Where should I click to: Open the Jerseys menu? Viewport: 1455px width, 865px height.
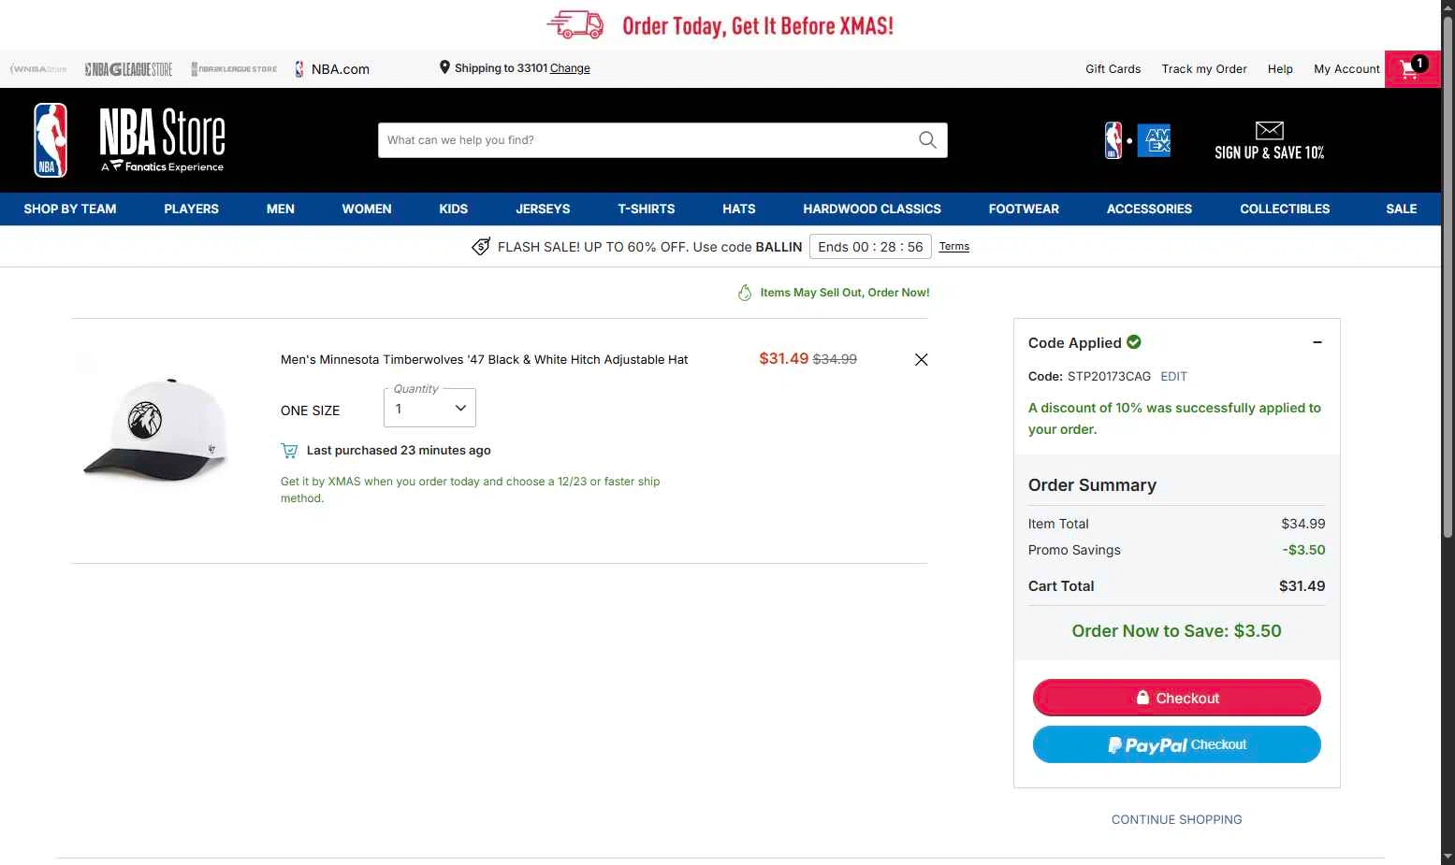click(x=543, y=209)
